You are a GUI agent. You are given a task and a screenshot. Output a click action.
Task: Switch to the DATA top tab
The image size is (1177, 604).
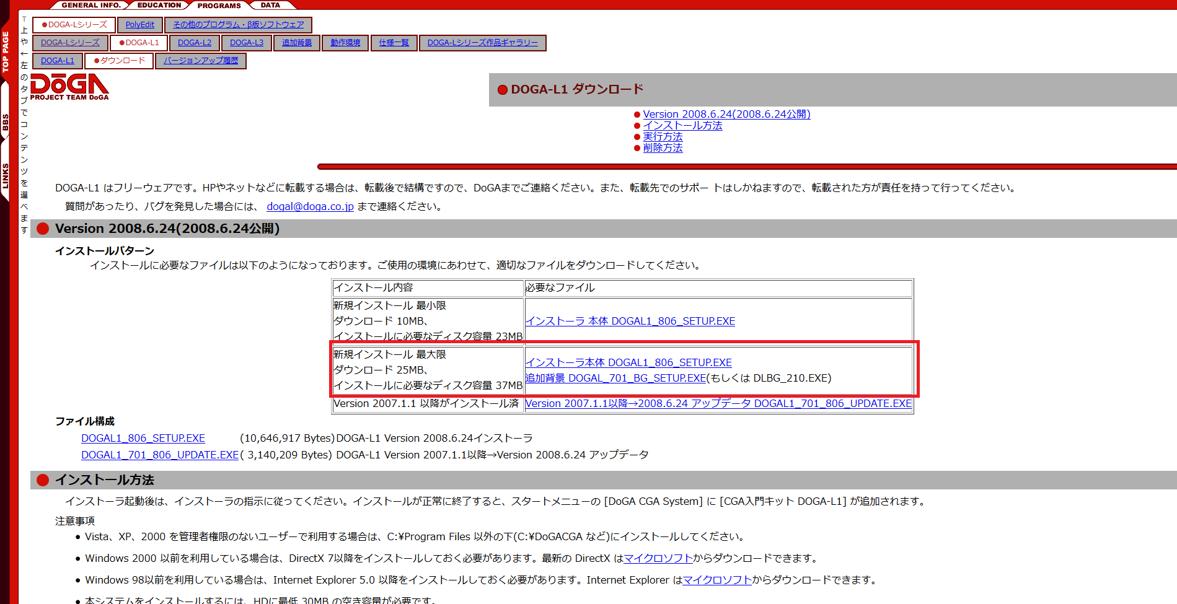click(270, 5)
